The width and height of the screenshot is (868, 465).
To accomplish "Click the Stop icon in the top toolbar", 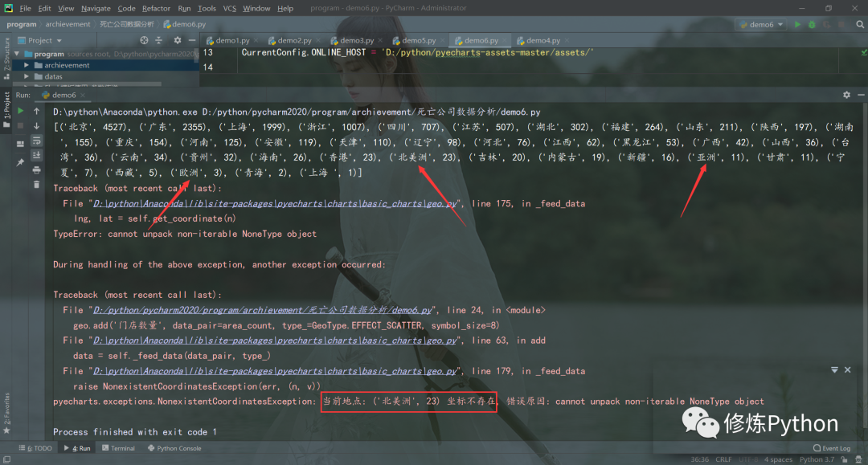I will [841, 24].
